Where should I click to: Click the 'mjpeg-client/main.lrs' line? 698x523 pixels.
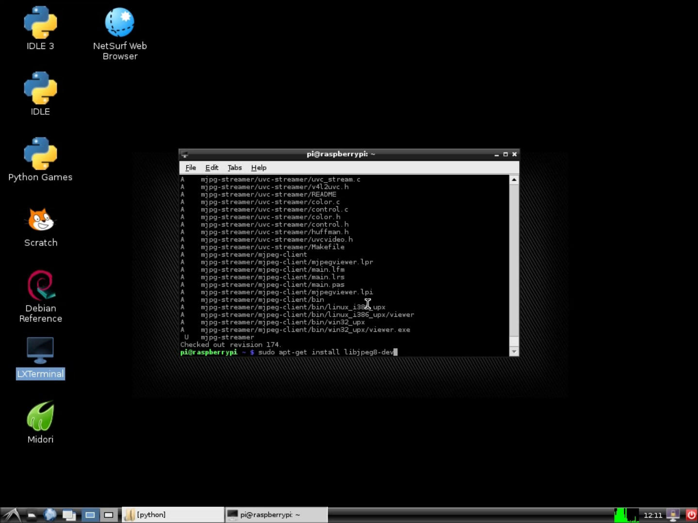pyautogui.click(x=262, y=277)
